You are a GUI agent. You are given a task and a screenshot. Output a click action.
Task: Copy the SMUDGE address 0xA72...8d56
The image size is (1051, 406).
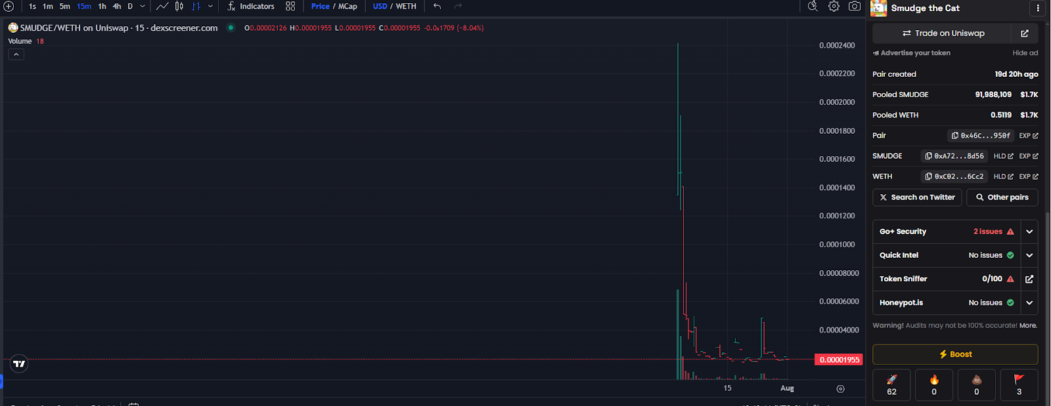pyautogui.click(x=955, y=156)
